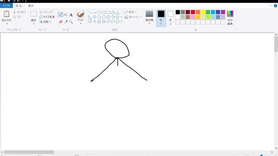Choose the Rectangle shape
The image size is (278, 156).
pos(104,13)
